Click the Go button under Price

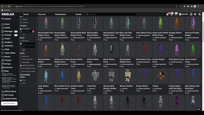coord(24,50)
